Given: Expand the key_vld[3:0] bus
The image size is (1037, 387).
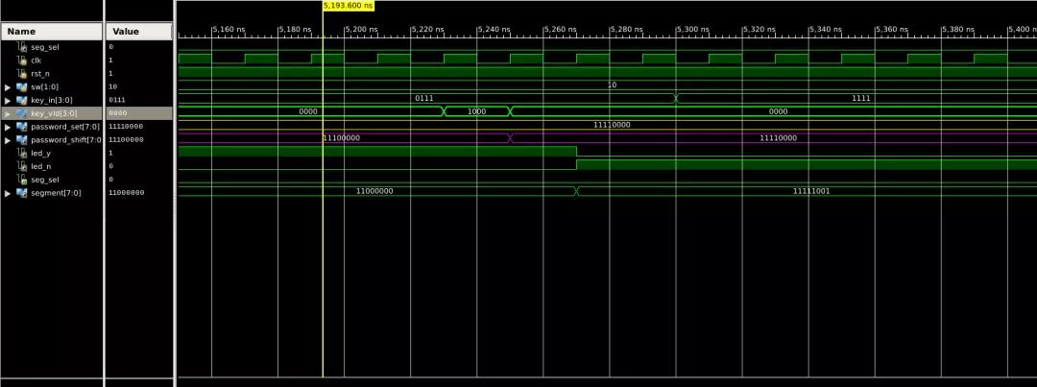Looking at the screenshot, I should [x=9, y=113].
